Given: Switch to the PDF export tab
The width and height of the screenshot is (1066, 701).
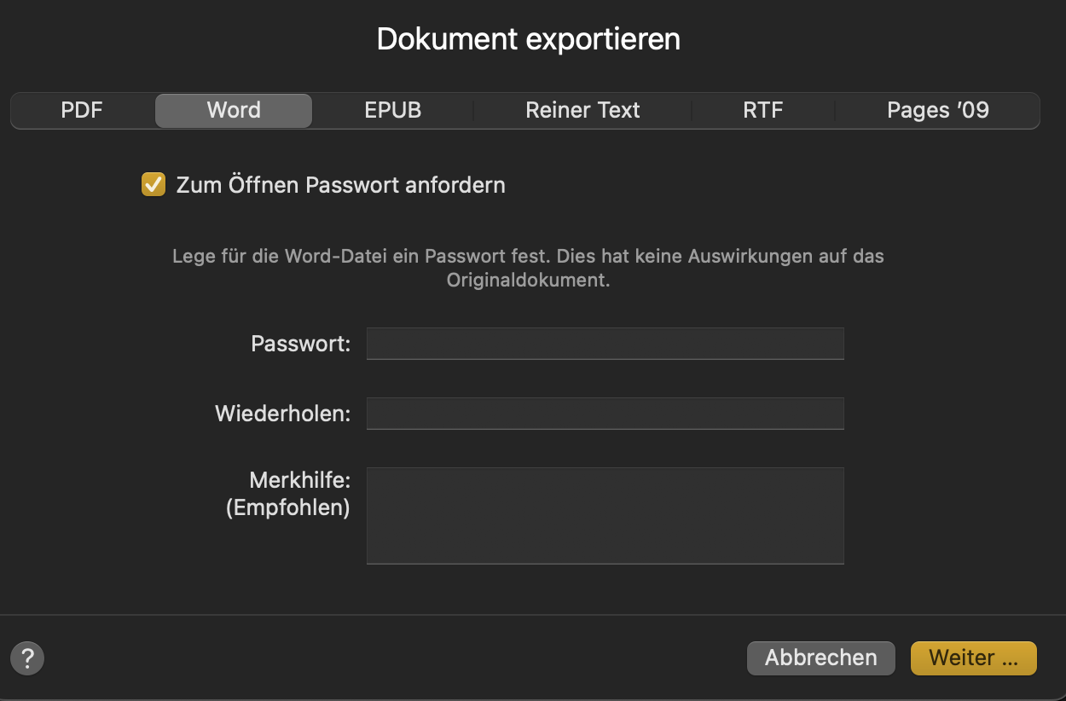Looking at the screenshot, I should point(82,111).
